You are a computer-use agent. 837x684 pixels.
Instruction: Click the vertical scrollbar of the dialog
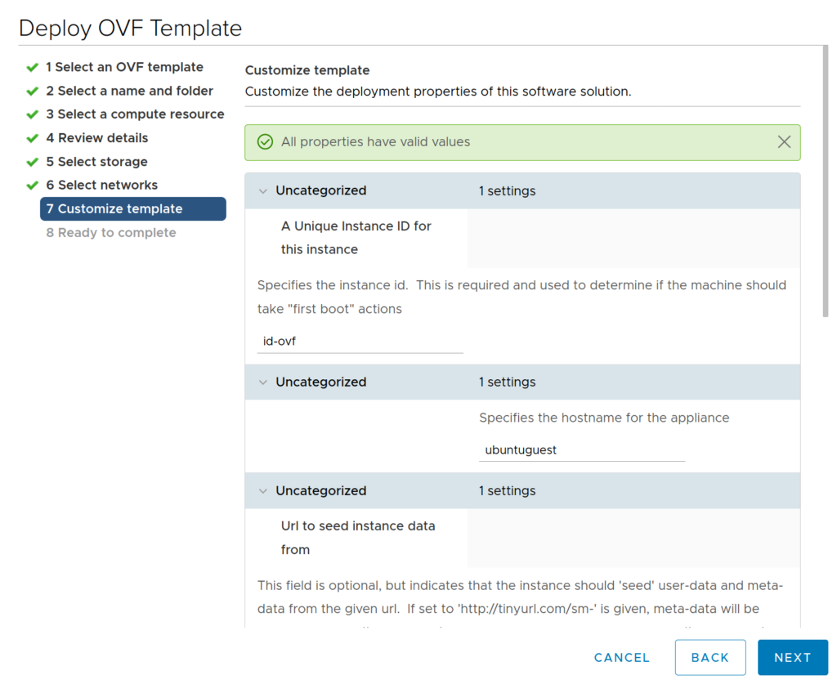[x=826, y=181]
